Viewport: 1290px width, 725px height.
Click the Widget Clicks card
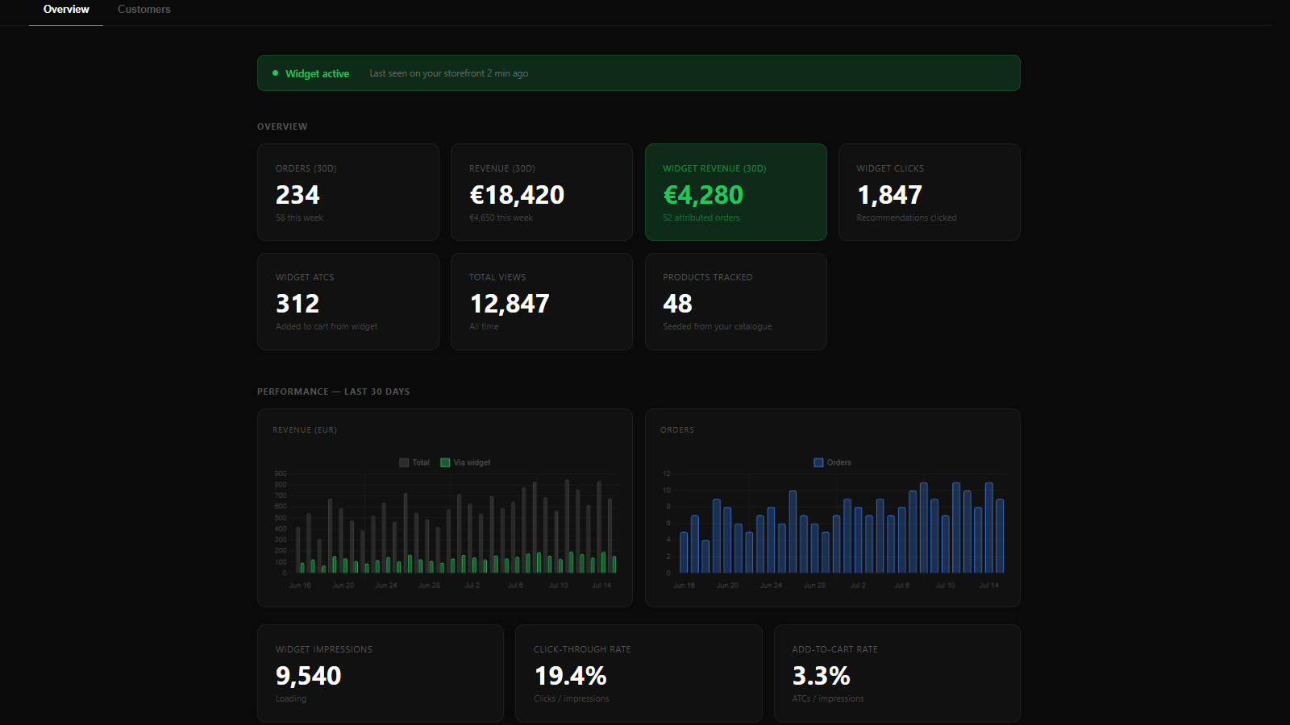[930, 192]
